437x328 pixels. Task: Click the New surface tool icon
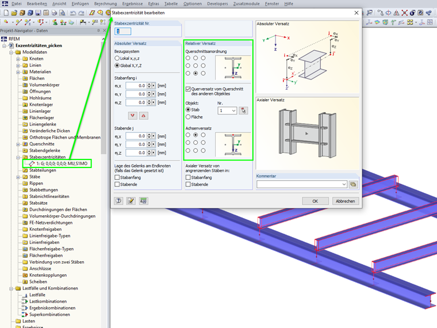(x=71, y=22)
